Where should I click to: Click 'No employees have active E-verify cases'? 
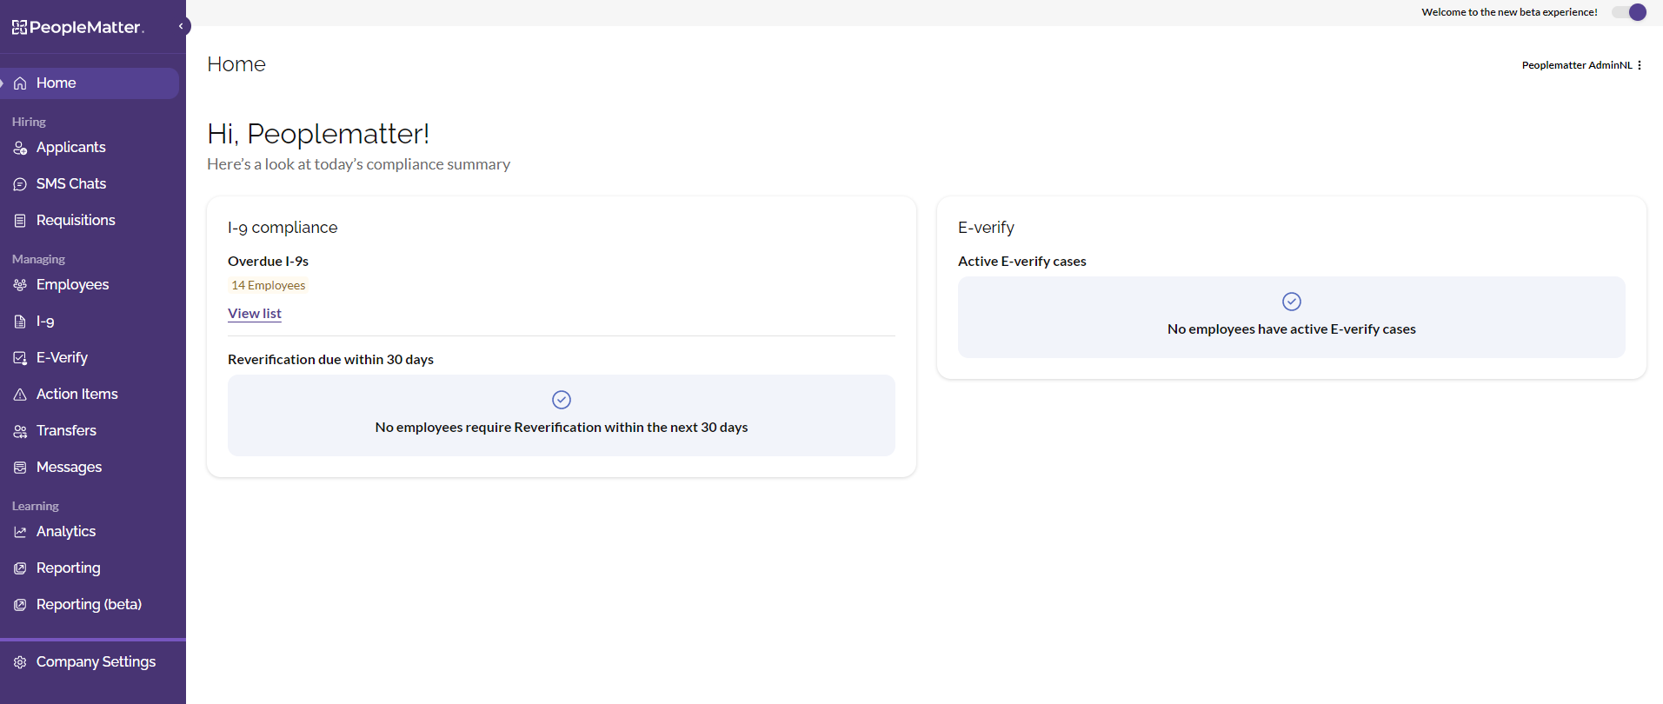click(x=1292, y=329)
